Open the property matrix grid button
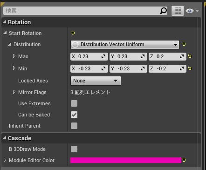 tap(178, 11)
